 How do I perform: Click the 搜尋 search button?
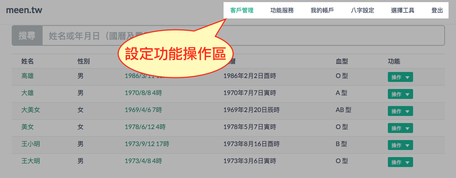click(27, 35)
